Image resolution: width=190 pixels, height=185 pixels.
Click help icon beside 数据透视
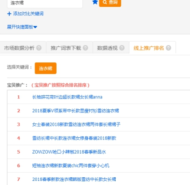122,48
